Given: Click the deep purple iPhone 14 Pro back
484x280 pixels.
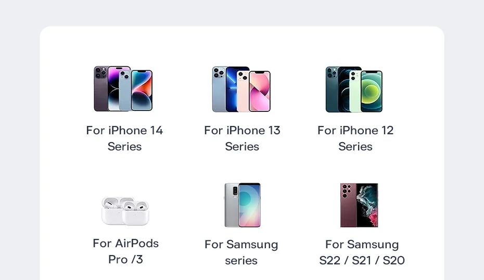Looking at the screenshot, I should (x=100, y=88).
